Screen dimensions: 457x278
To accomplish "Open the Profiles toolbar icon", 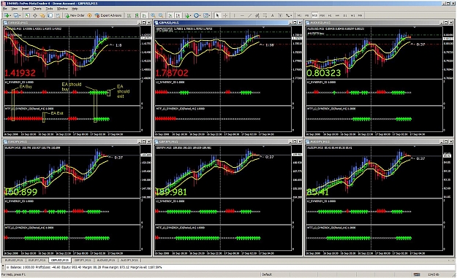I will click(x=16, y=15).
